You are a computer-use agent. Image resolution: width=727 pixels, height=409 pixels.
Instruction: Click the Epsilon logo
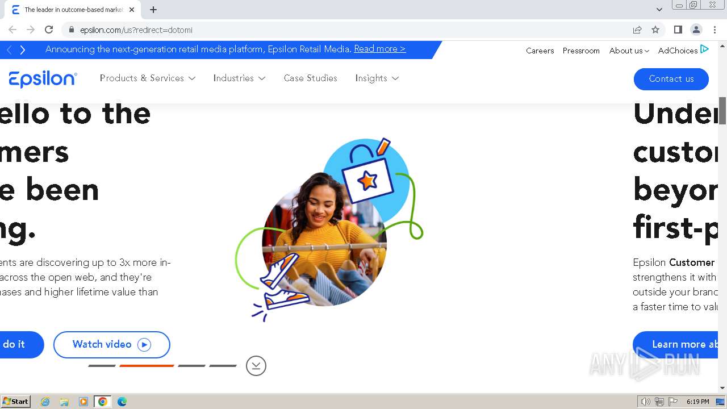(x=43, y=79)
